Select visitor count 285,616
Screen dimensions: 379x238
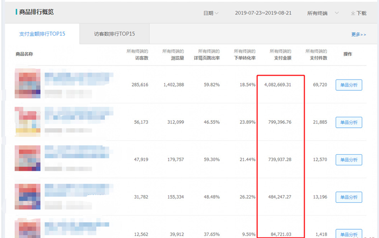(x=140, y=85)
